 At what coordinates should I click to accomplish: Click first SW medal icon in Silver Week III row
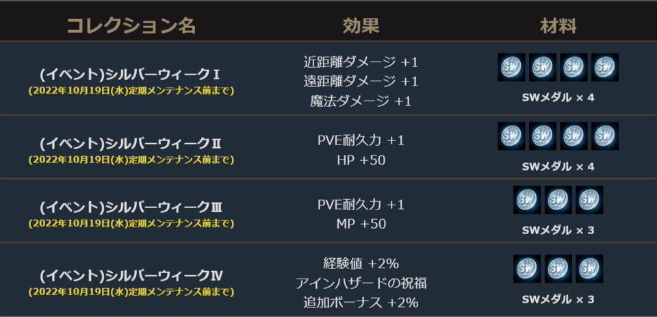coord(527,200)
